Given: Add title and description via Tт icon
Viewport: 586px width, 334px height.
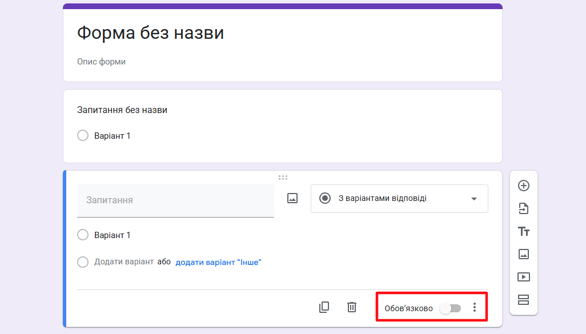Looking at the screenshot, I should point(523,231).
